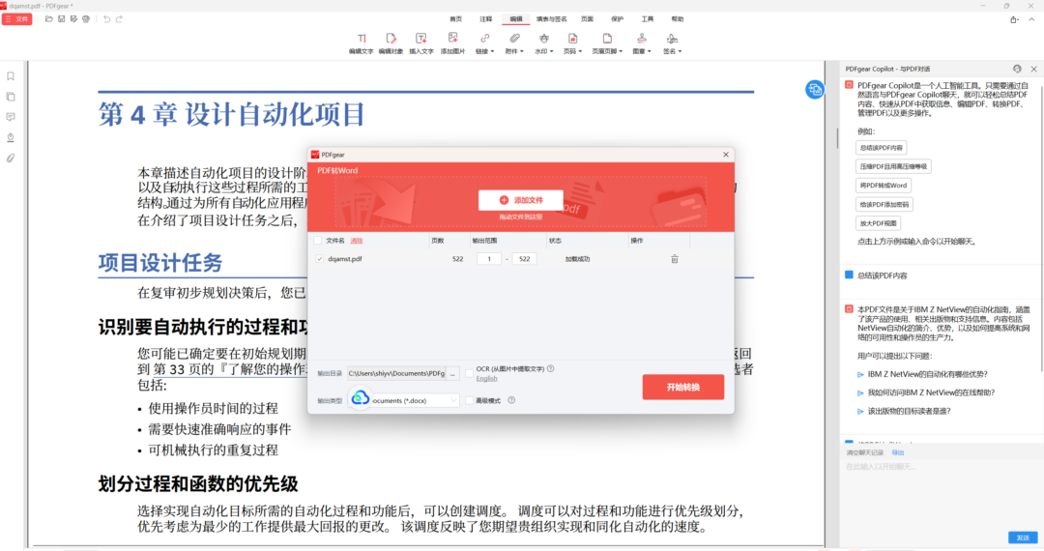Click the browse "..." button for output directory

(452, 373)
